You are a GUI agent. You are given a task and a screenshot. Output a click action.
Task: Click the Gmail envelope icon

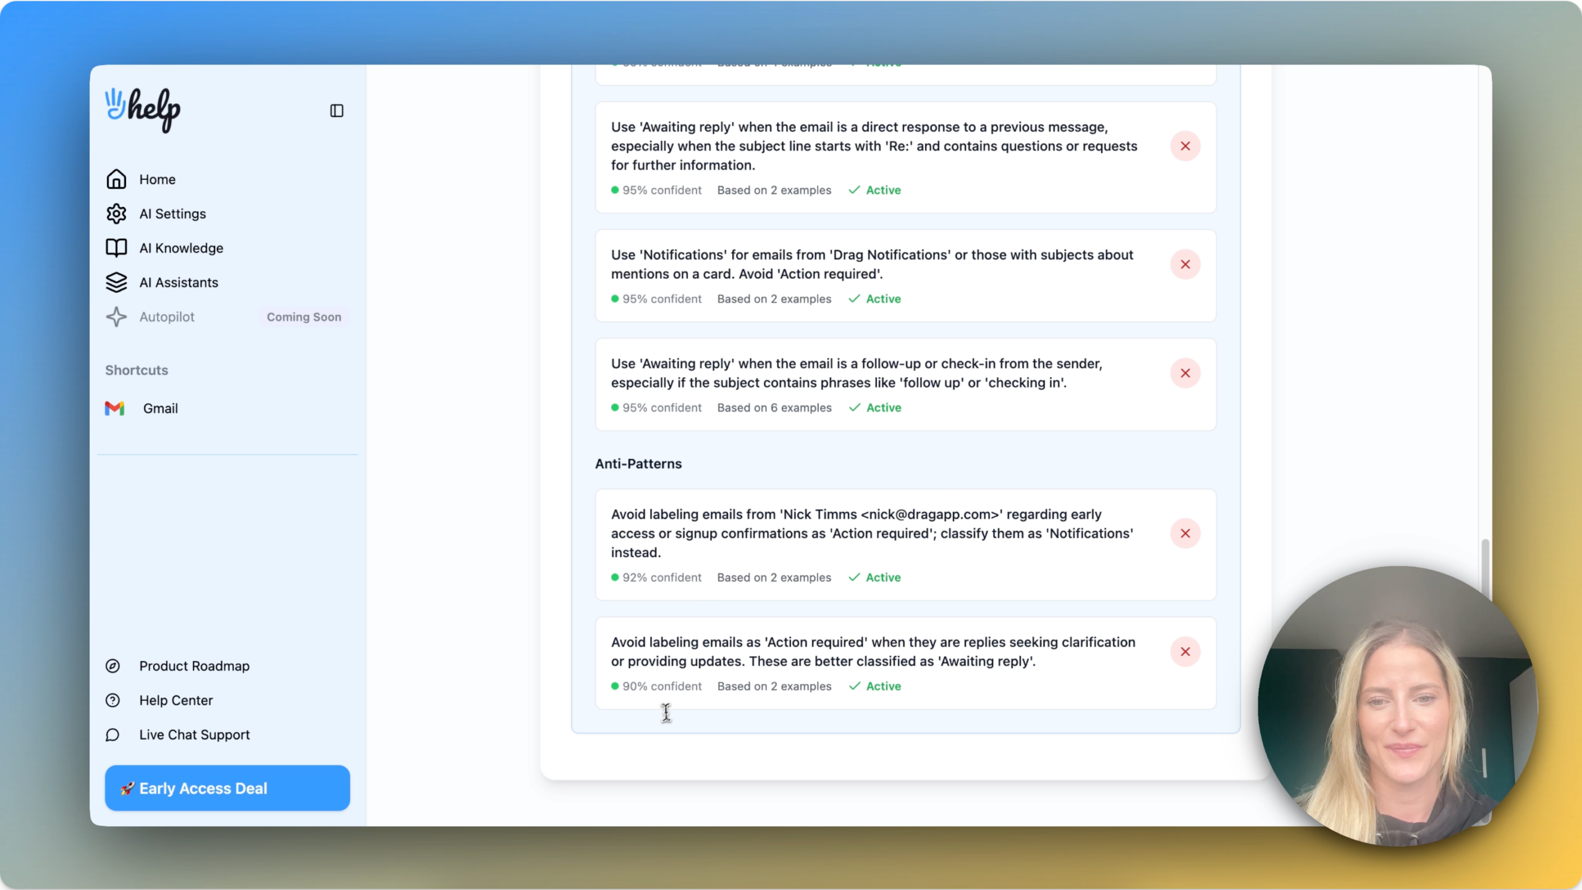114,409
